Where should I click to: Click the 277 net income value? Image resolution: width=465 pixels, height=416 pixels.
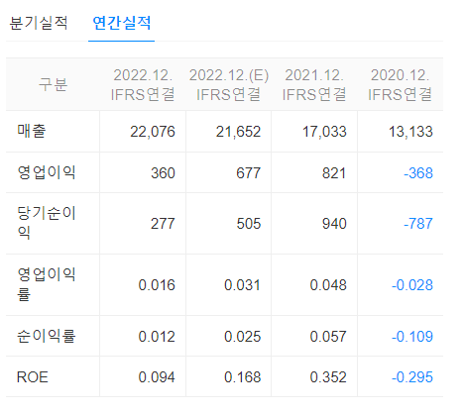point(163,224)
